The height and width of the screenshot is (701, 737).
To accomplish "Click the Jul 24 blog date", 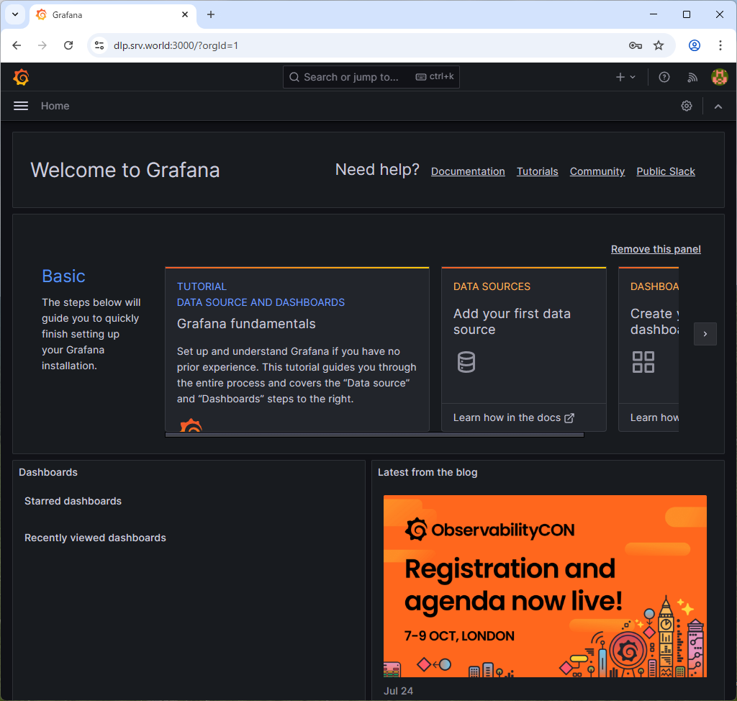I will tap(398, 691).
